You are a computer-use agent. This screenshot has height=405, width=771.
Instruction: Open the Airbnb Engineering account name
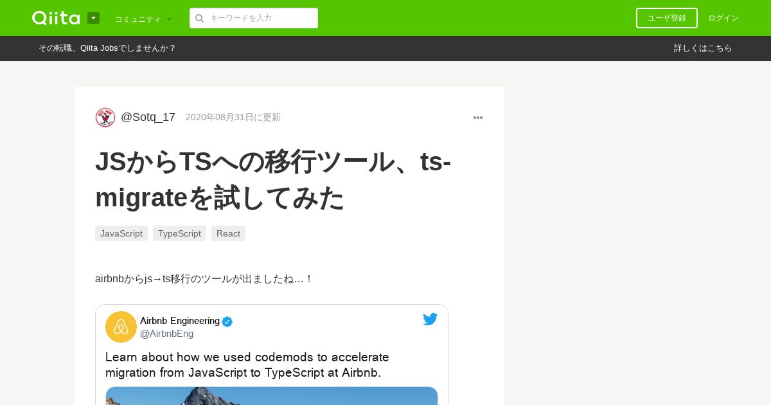coord(180,321)
